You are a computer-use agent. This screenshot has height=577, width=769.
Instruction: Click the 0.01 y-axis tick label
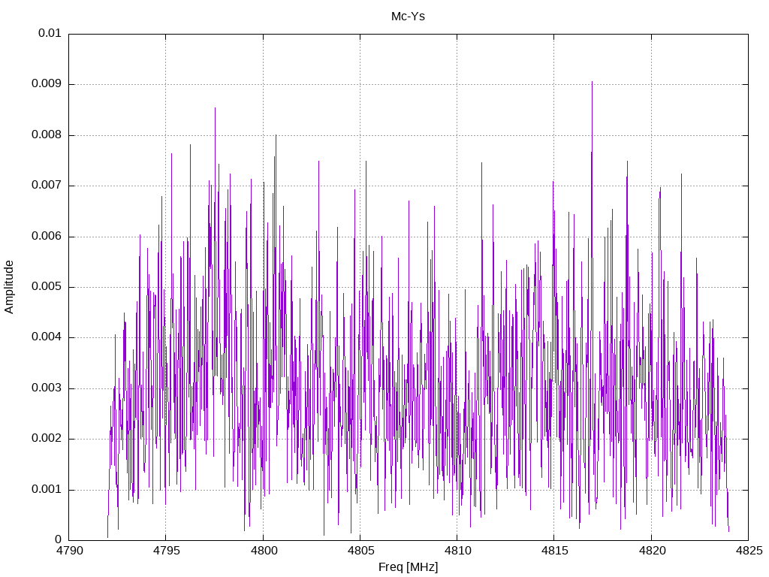[x=50, y=33]
